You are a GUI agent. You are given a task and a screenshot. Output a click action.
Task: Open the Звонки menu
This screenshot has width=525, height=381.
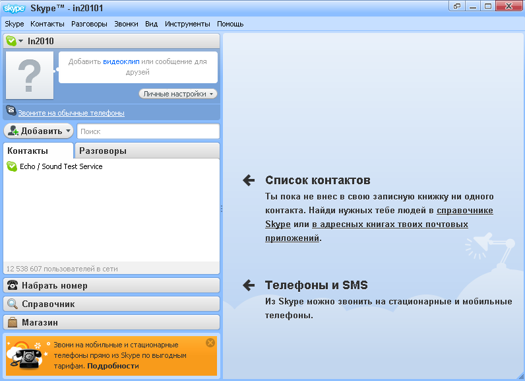tap(126, 24)
